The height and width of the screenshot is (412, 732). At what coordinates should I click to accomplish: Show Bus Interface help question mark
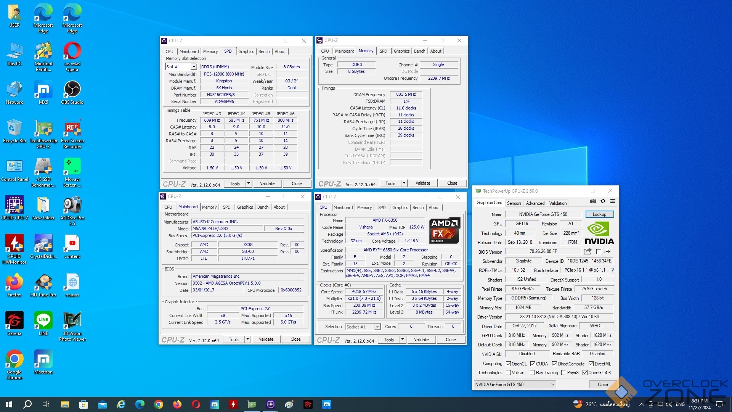click(x=613, y=270)
